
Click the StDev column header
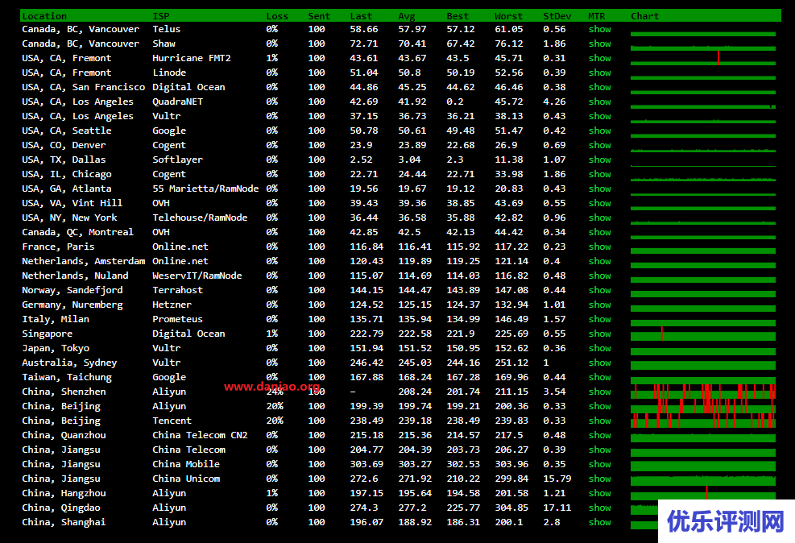pos(557,16)
